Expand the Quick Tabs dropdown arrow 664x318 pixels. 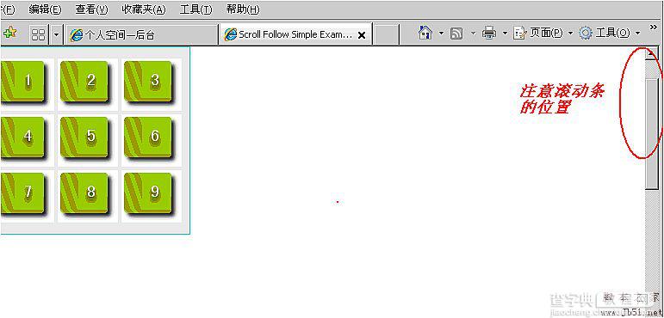[x=57, y=34]
